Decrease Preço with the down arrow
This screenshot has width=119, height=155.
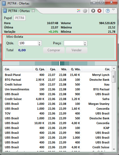point(85,45)
